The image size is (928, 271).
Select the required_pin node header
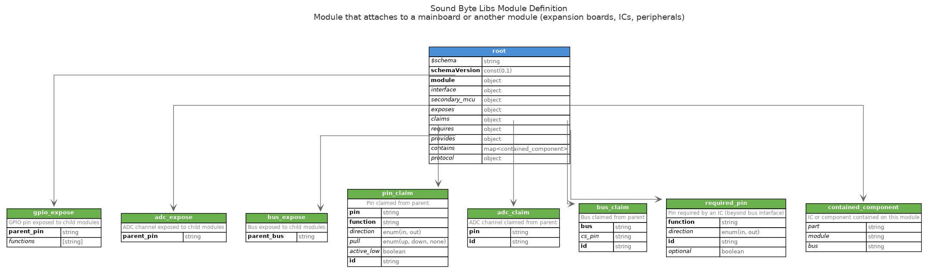pyautogui.click(x=726, y=204)
